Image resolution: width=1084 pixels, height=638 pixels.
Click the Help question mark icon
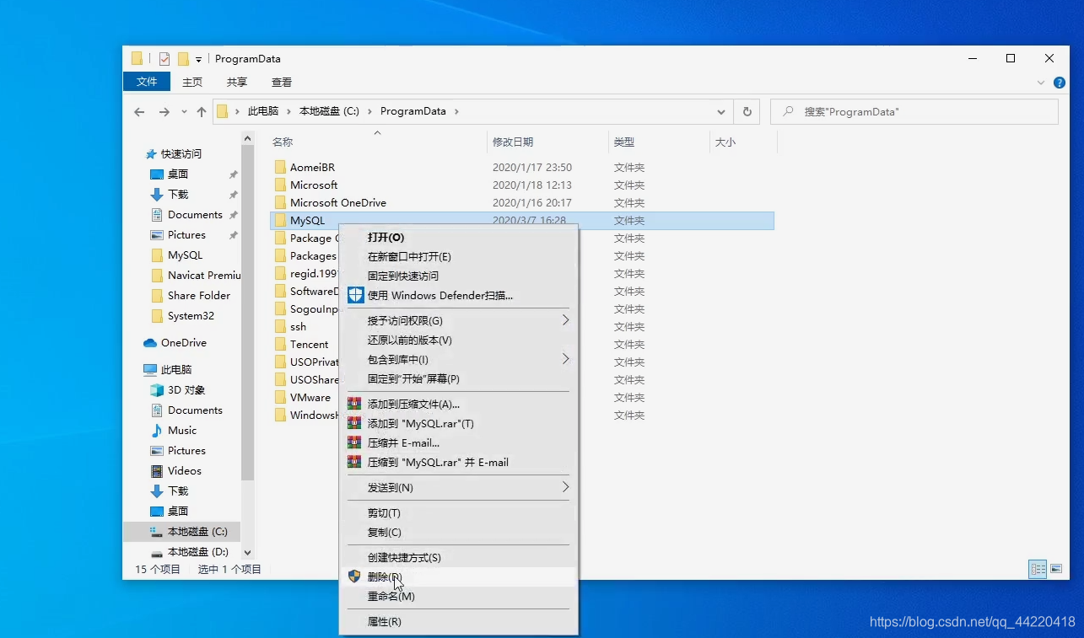(1060, 83)
